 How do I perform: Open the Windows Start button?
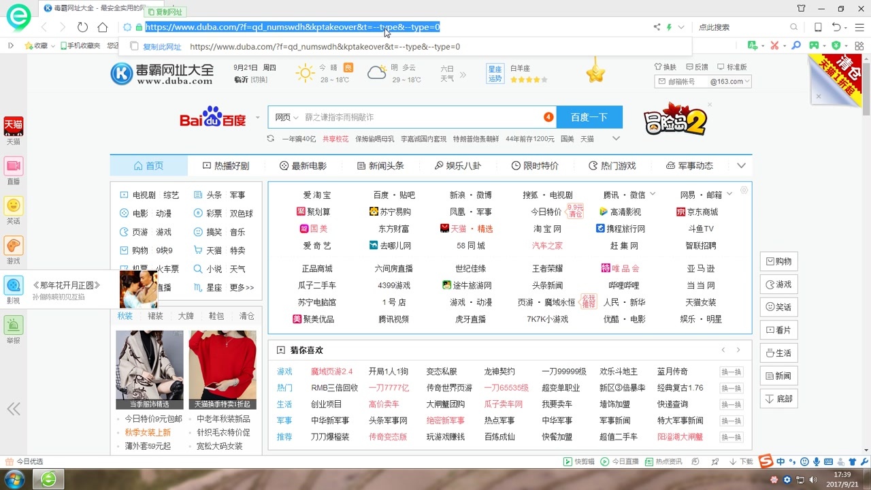pyautogui.click(x=14, y=479)
